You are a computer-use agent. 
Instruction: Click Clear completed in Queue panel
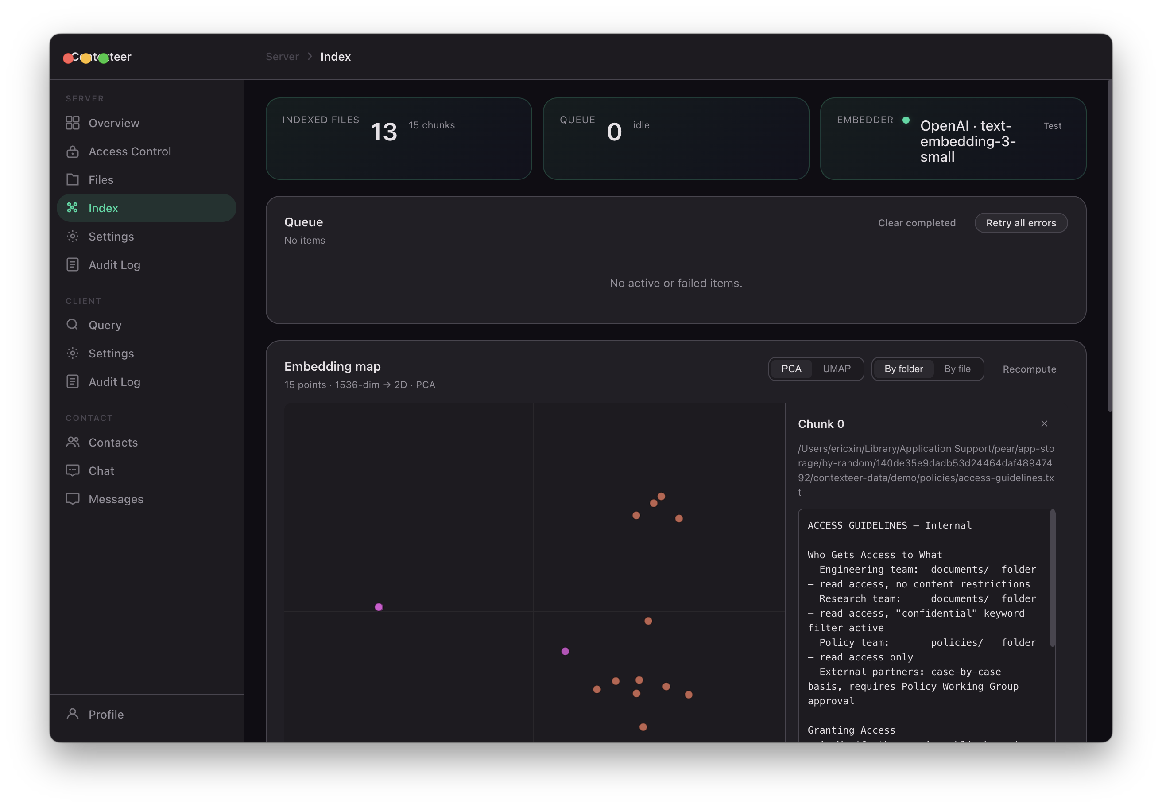tap(917, 223)
